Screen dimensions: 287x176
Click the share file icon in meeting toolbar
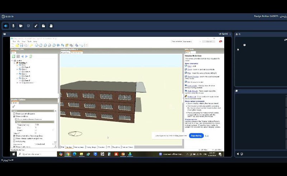(x=43, y=26)
